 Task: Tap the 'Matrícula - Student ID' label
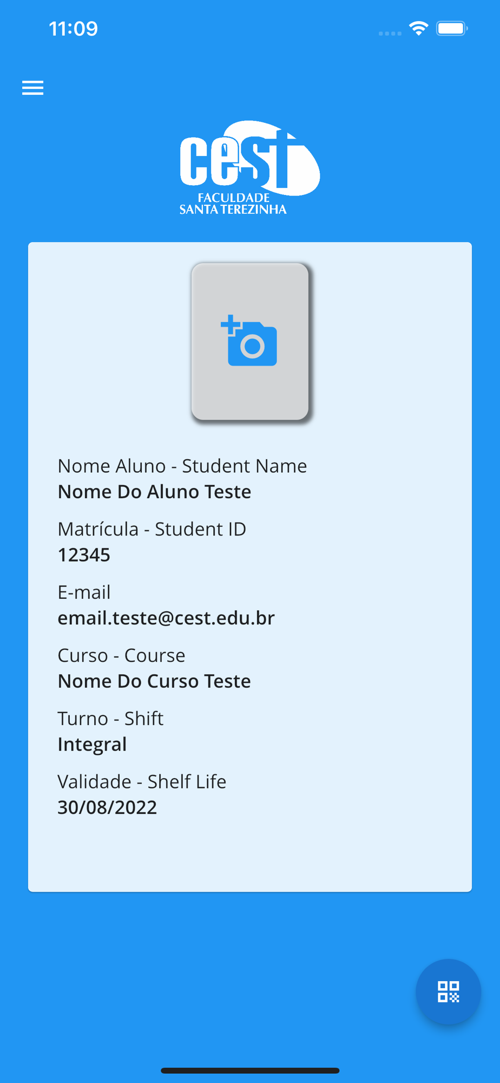point(152,529)
